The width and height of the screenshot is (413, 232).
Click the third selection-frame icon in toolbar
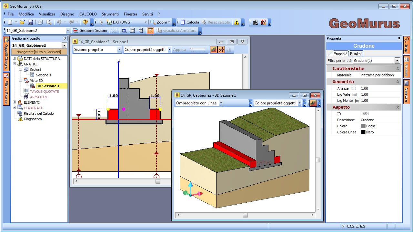[141, 31]
